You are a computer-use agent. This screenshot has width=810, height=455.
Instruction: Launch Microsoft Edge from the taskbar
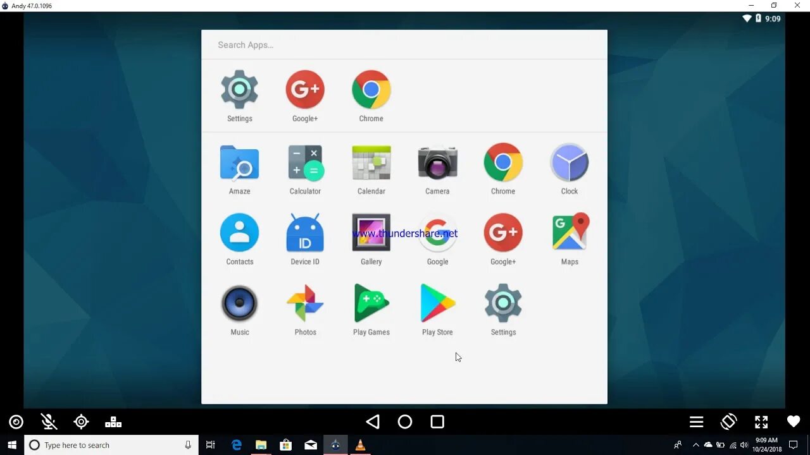(236, 445)
